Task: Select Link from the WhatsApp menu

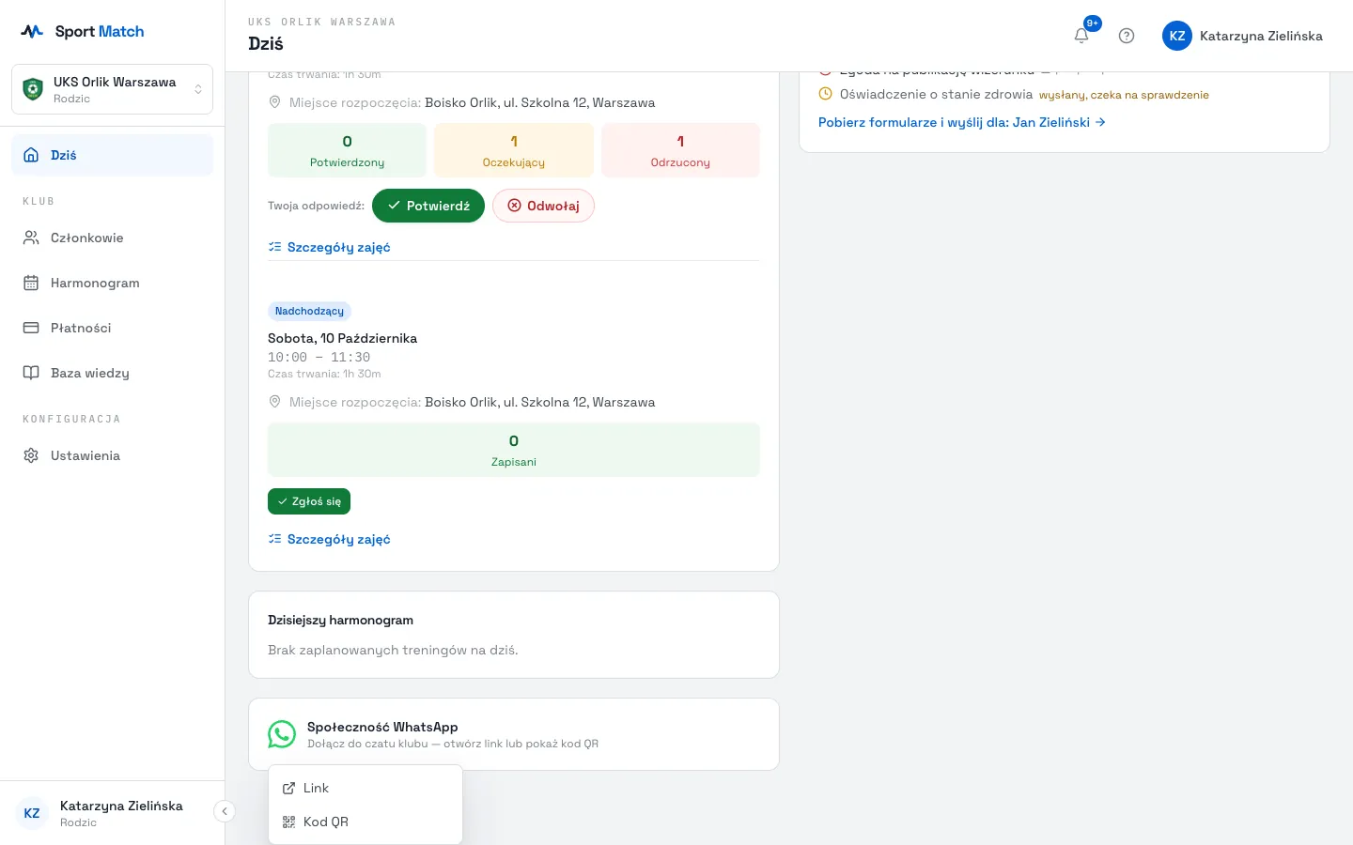Action: 365,788
